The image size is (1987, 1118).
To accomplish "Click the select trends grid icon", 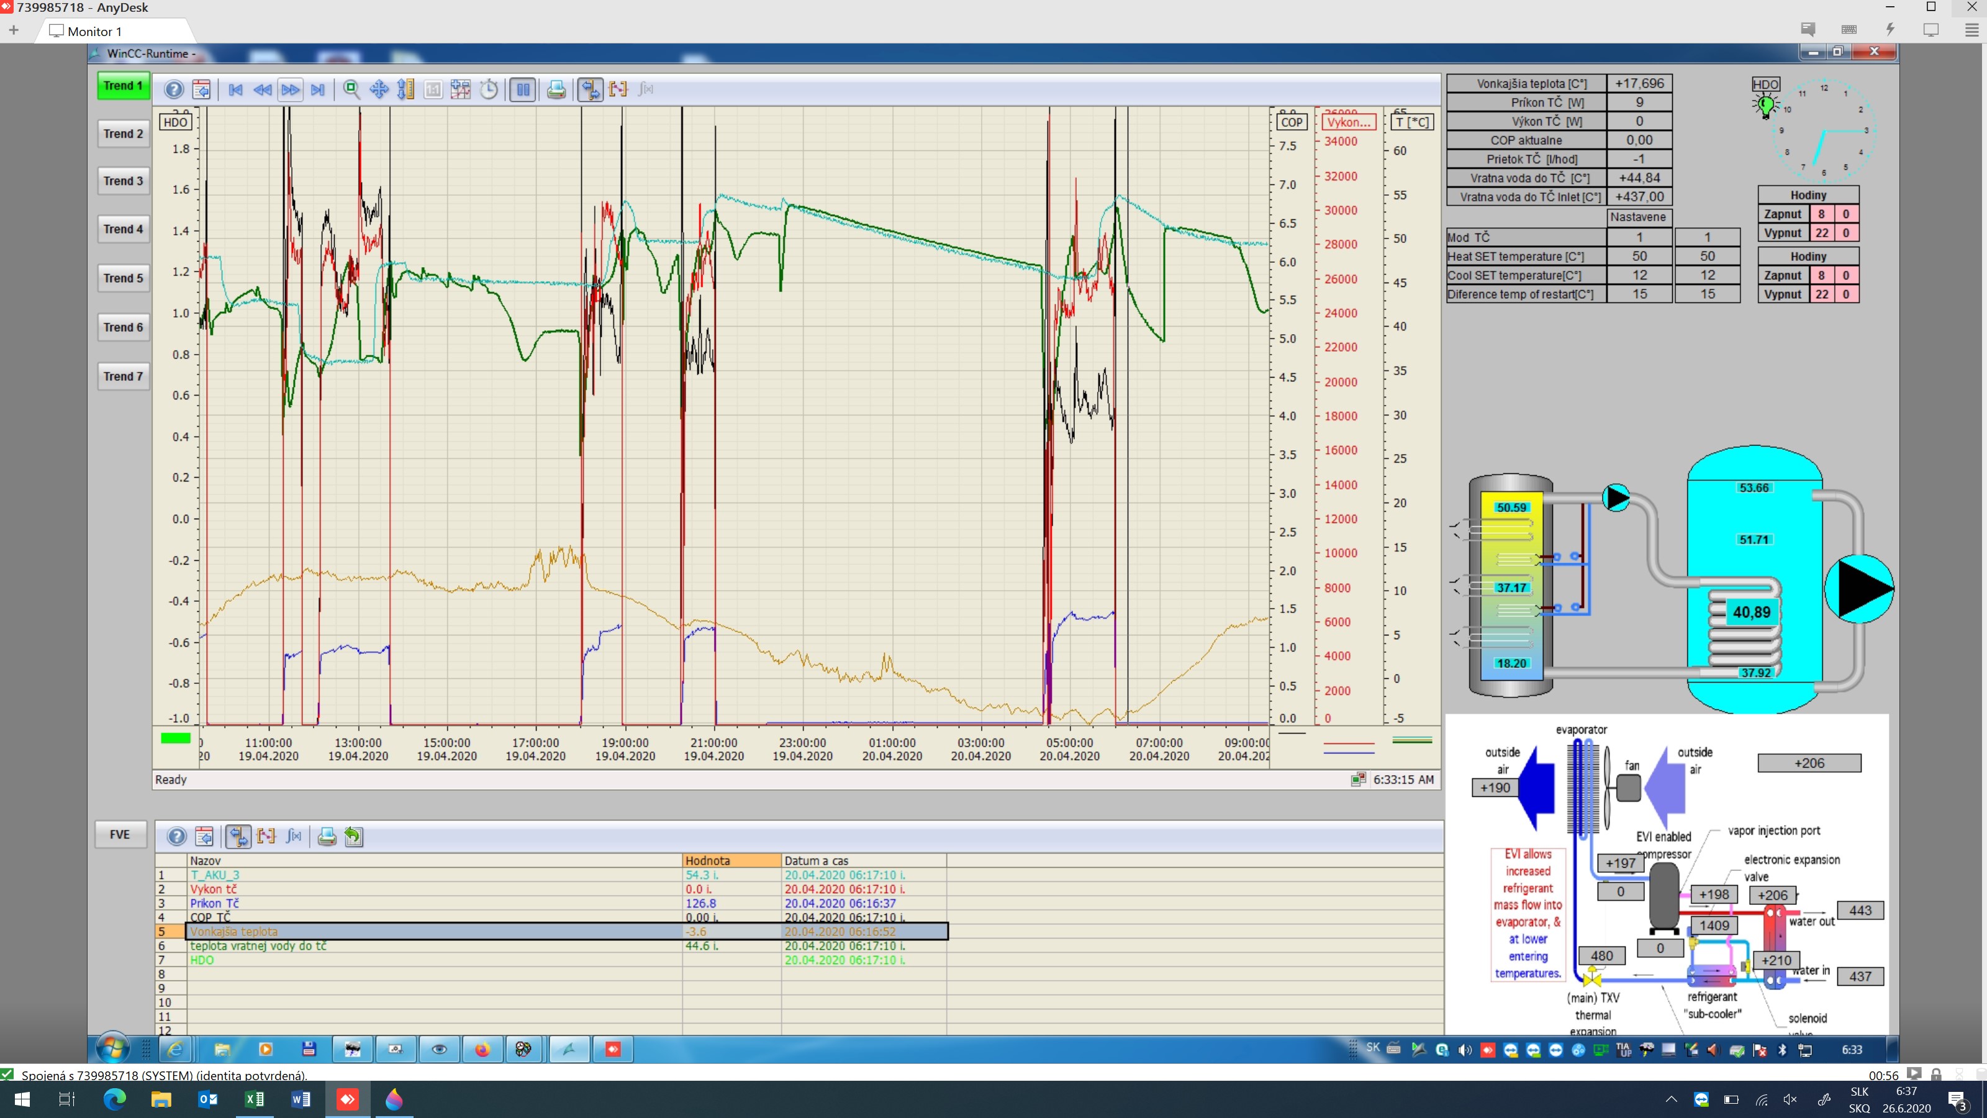I will tap(461, 89).
